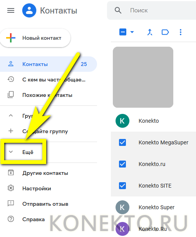Deselect all using the blue minus checkbox
This screenshot has height=237, width=196.
click(123, 32)
